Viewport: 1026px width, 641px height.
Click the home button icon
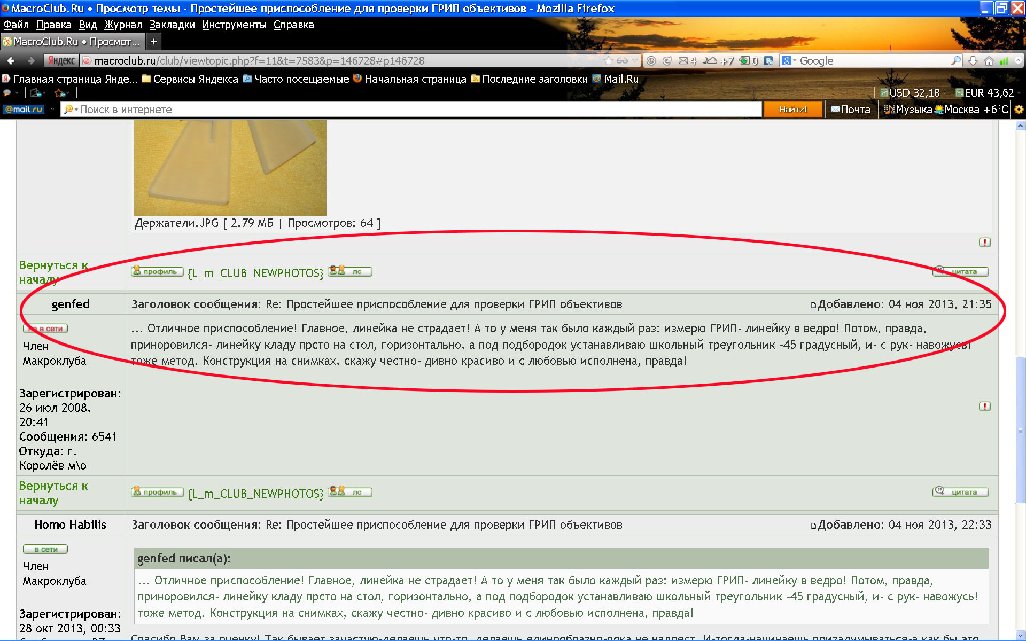coord(989,61)
